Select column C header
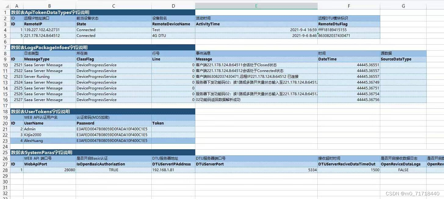Image resolution: width=444 pixels, height=199 pixels. point(114,6)
